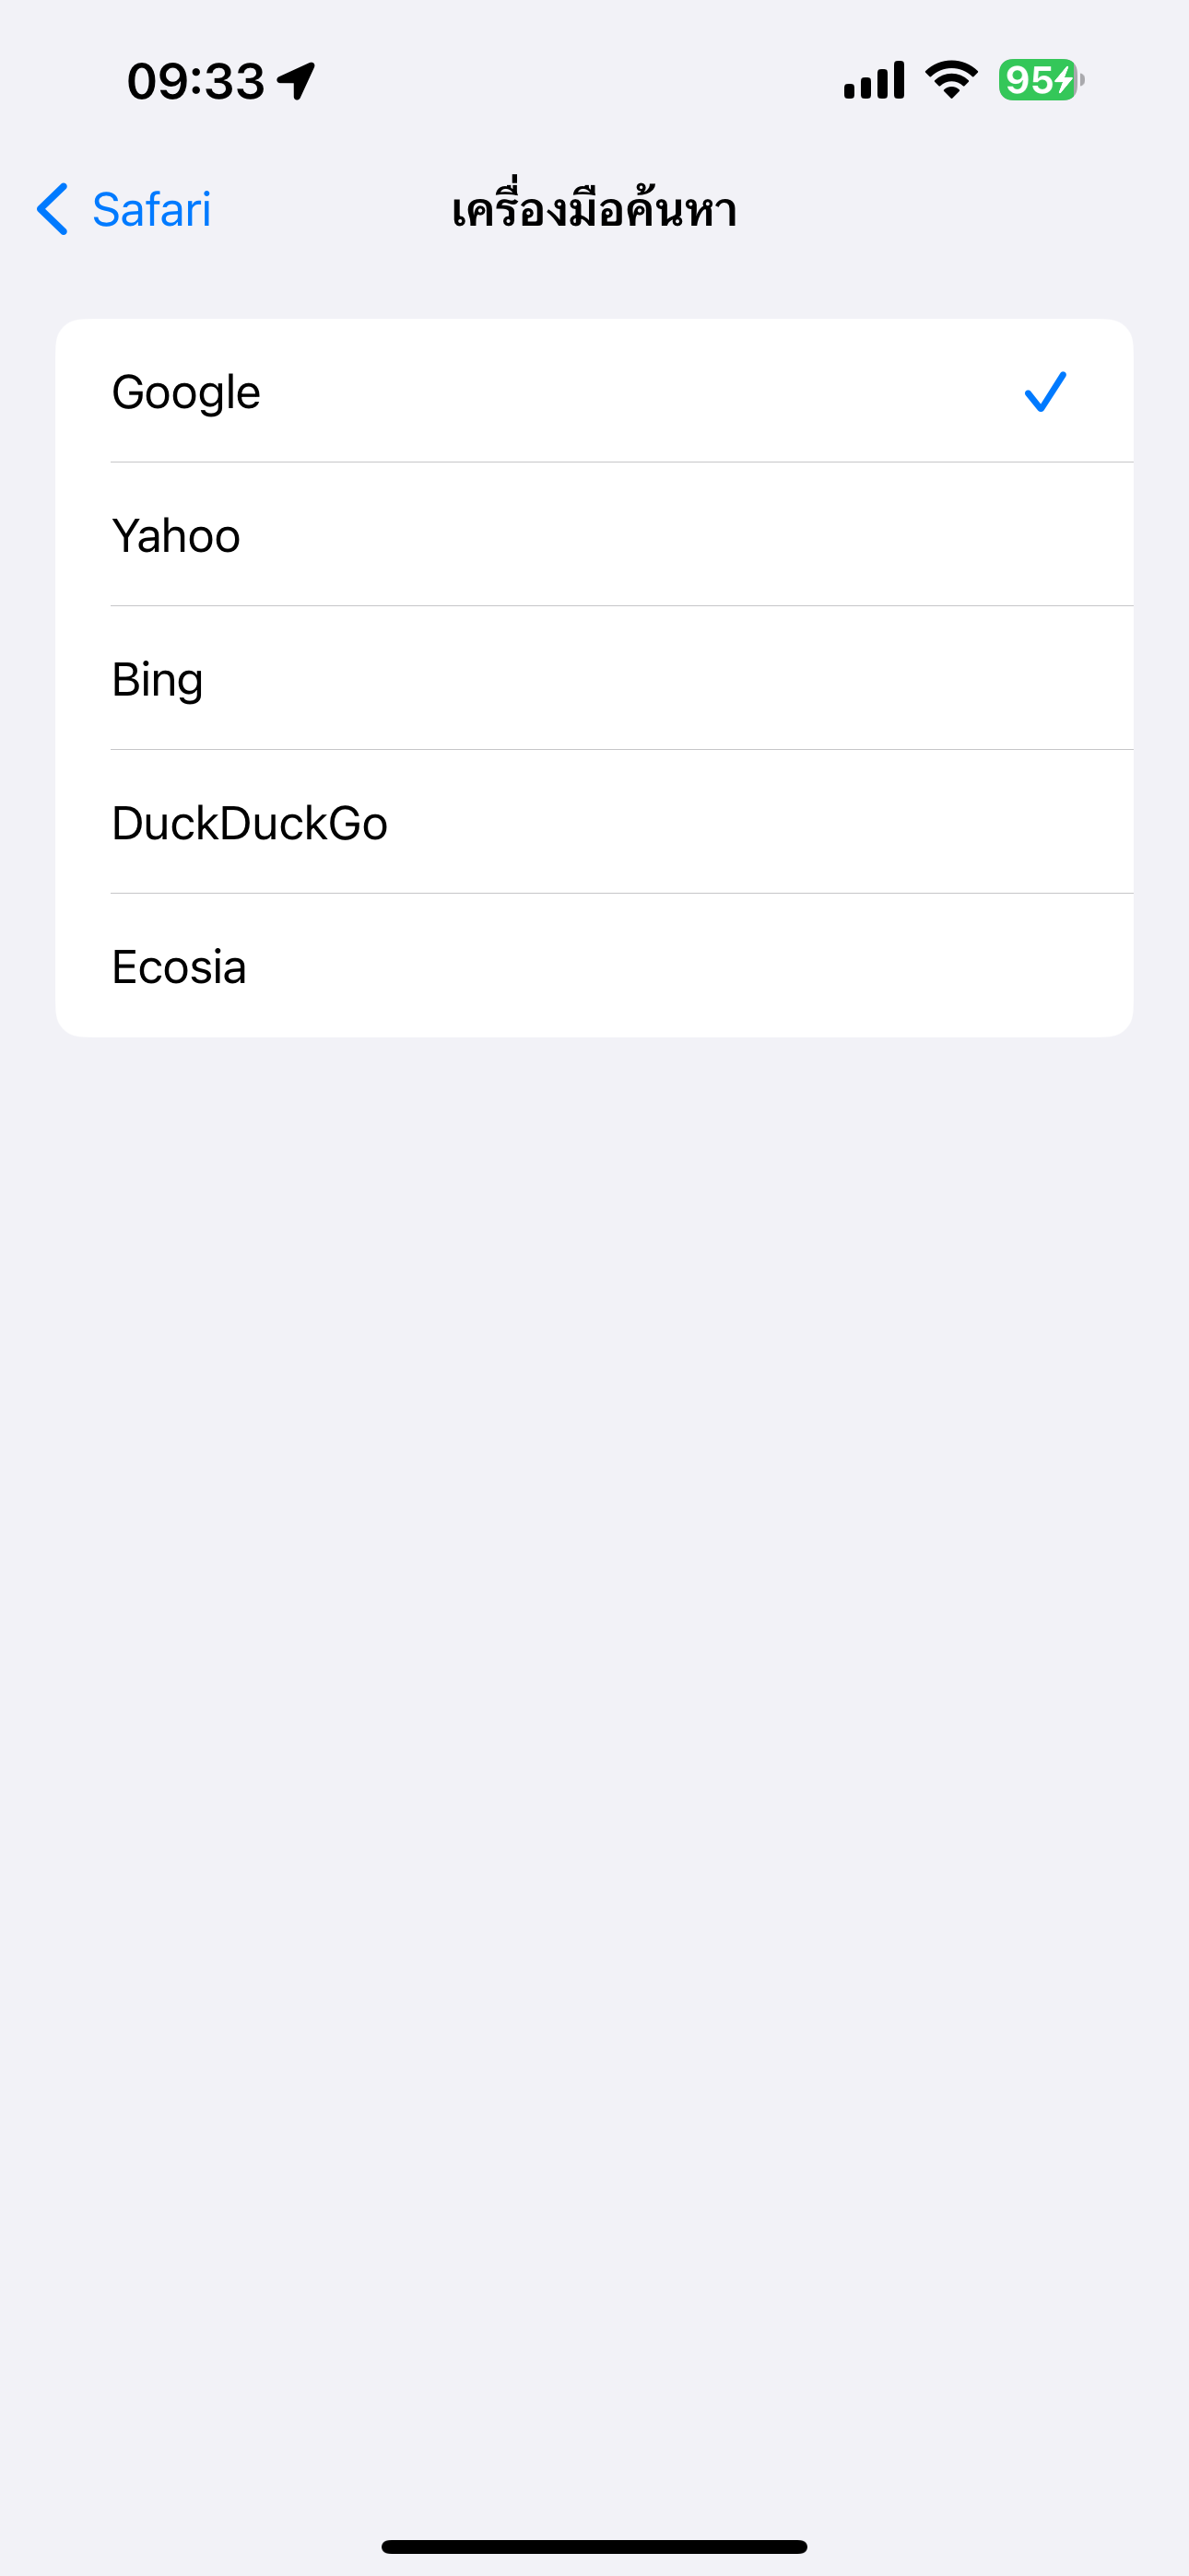Tap the location services arrow icon
Image resolution: width=1189 pixels, height=2576 pixels.
click(296, 80)
